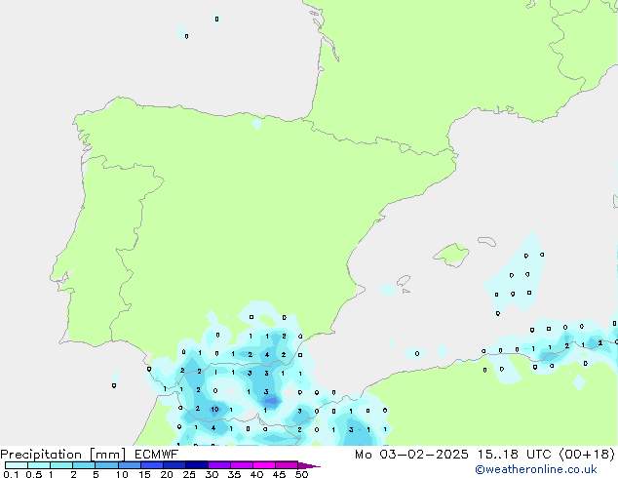Click the '50' legend scale number
Viewport: 618px width, 478px height.
[301, 474]
